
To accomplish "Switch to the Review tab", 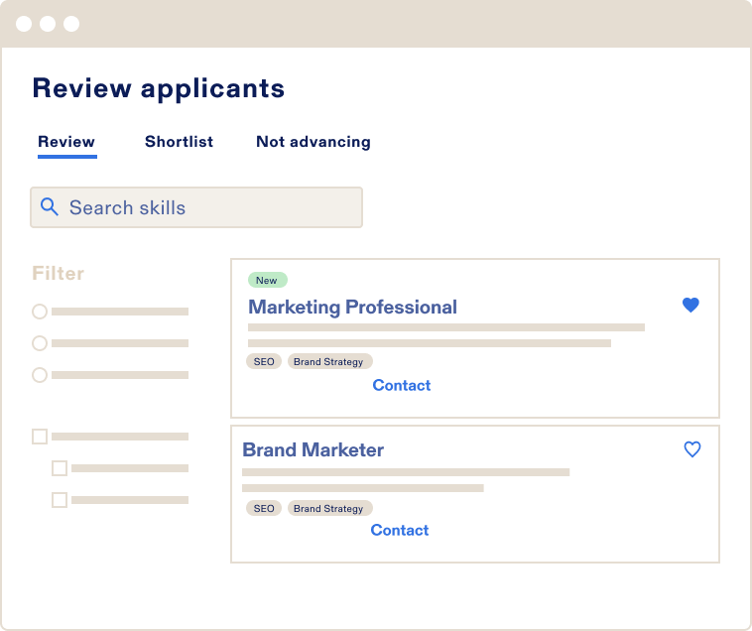I will (66, 142).
